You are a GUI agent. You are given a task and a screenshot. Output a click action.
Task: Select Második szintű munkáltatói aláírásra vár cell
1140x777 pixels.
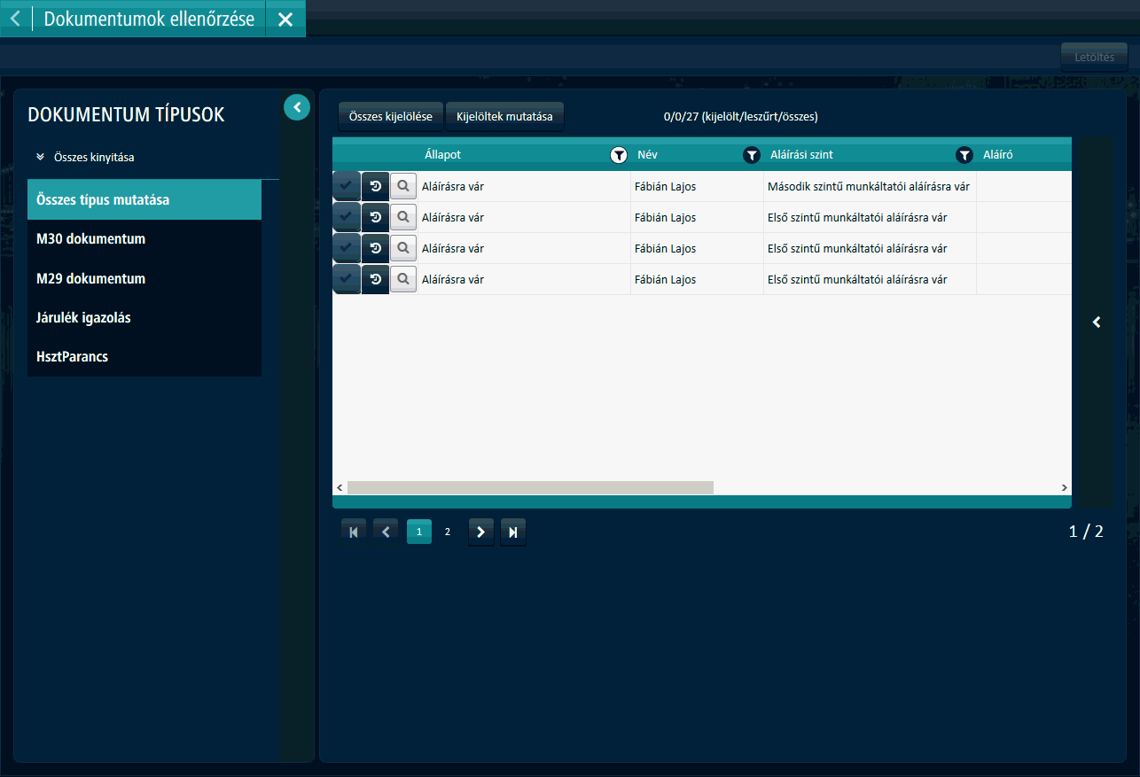869,186
